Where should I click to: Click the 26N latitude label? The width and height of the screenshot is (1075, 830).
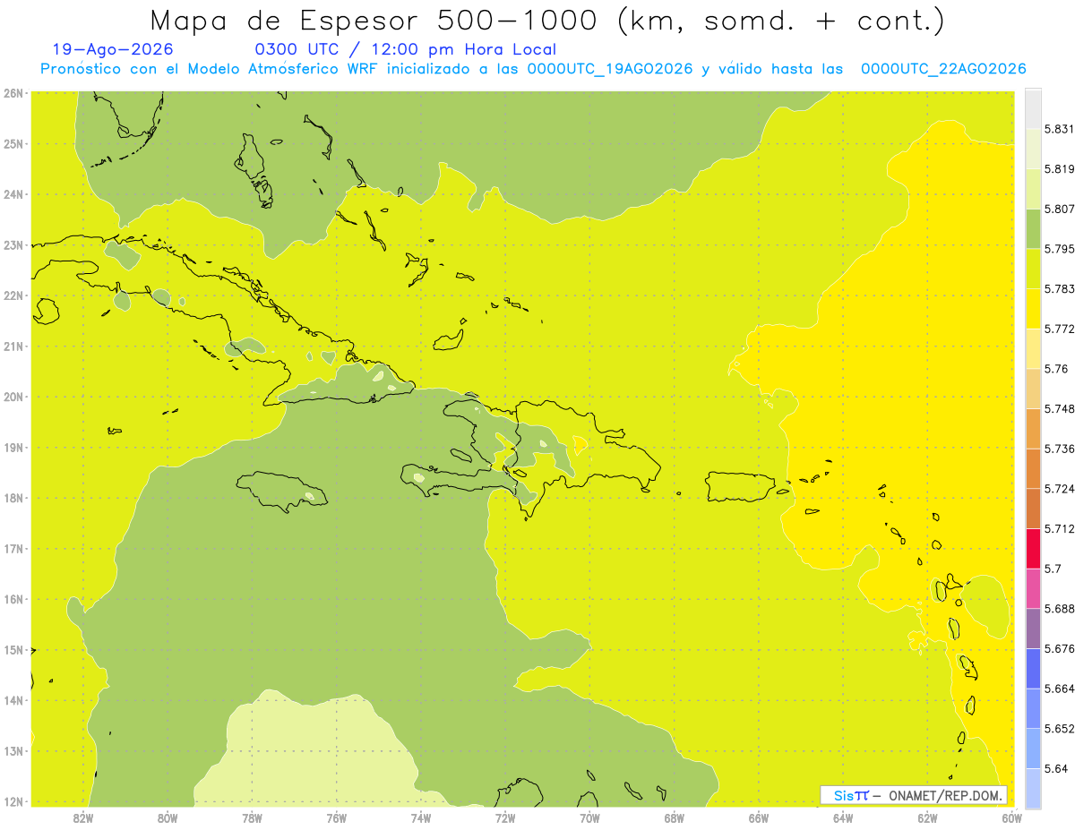coord(13,92)
